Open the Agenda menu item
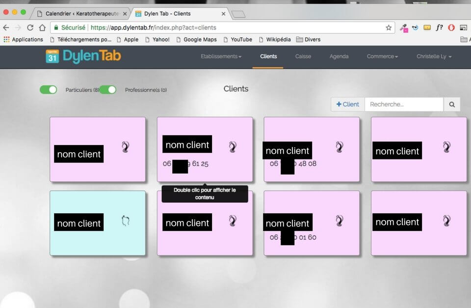This screenshot has width=471, height=308. pyautogui.click(x=339, y=56)
